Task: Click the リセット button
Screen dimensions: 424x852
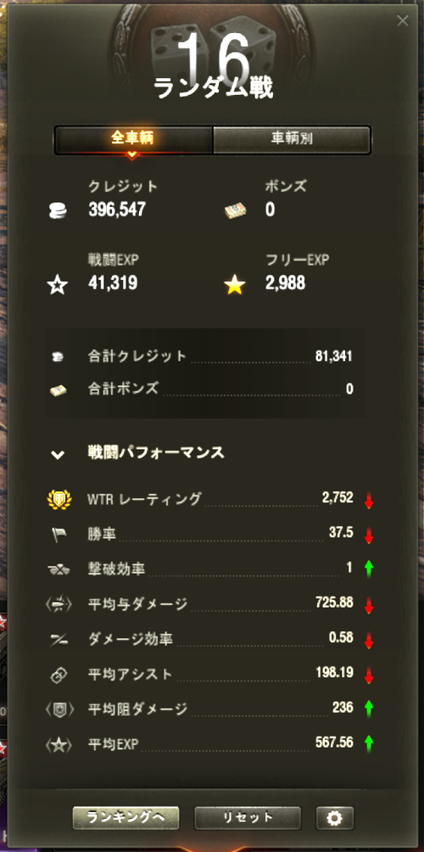Action: [x=248, y=817]
